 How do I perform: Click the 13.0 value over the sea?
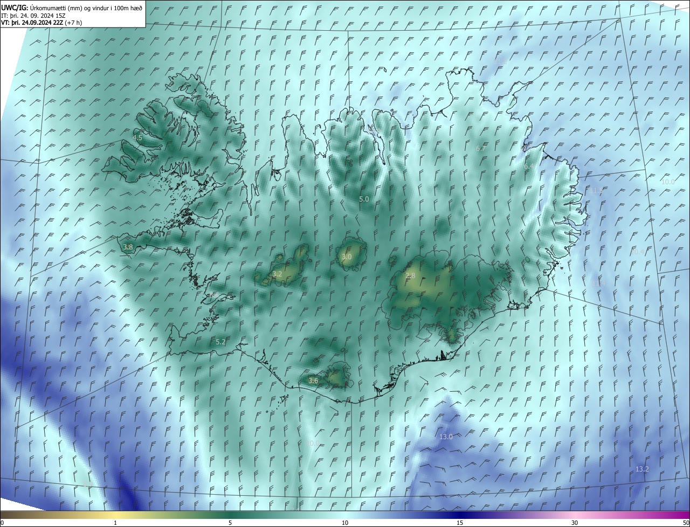pyautogui.click(x=446, y=437)
